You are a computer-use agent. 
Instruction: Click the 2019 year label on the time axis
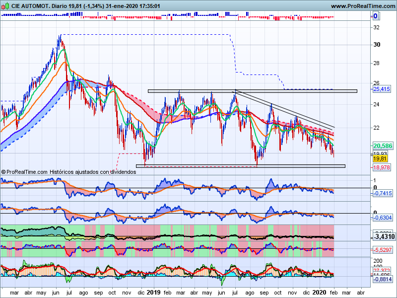tap(153, 293)
